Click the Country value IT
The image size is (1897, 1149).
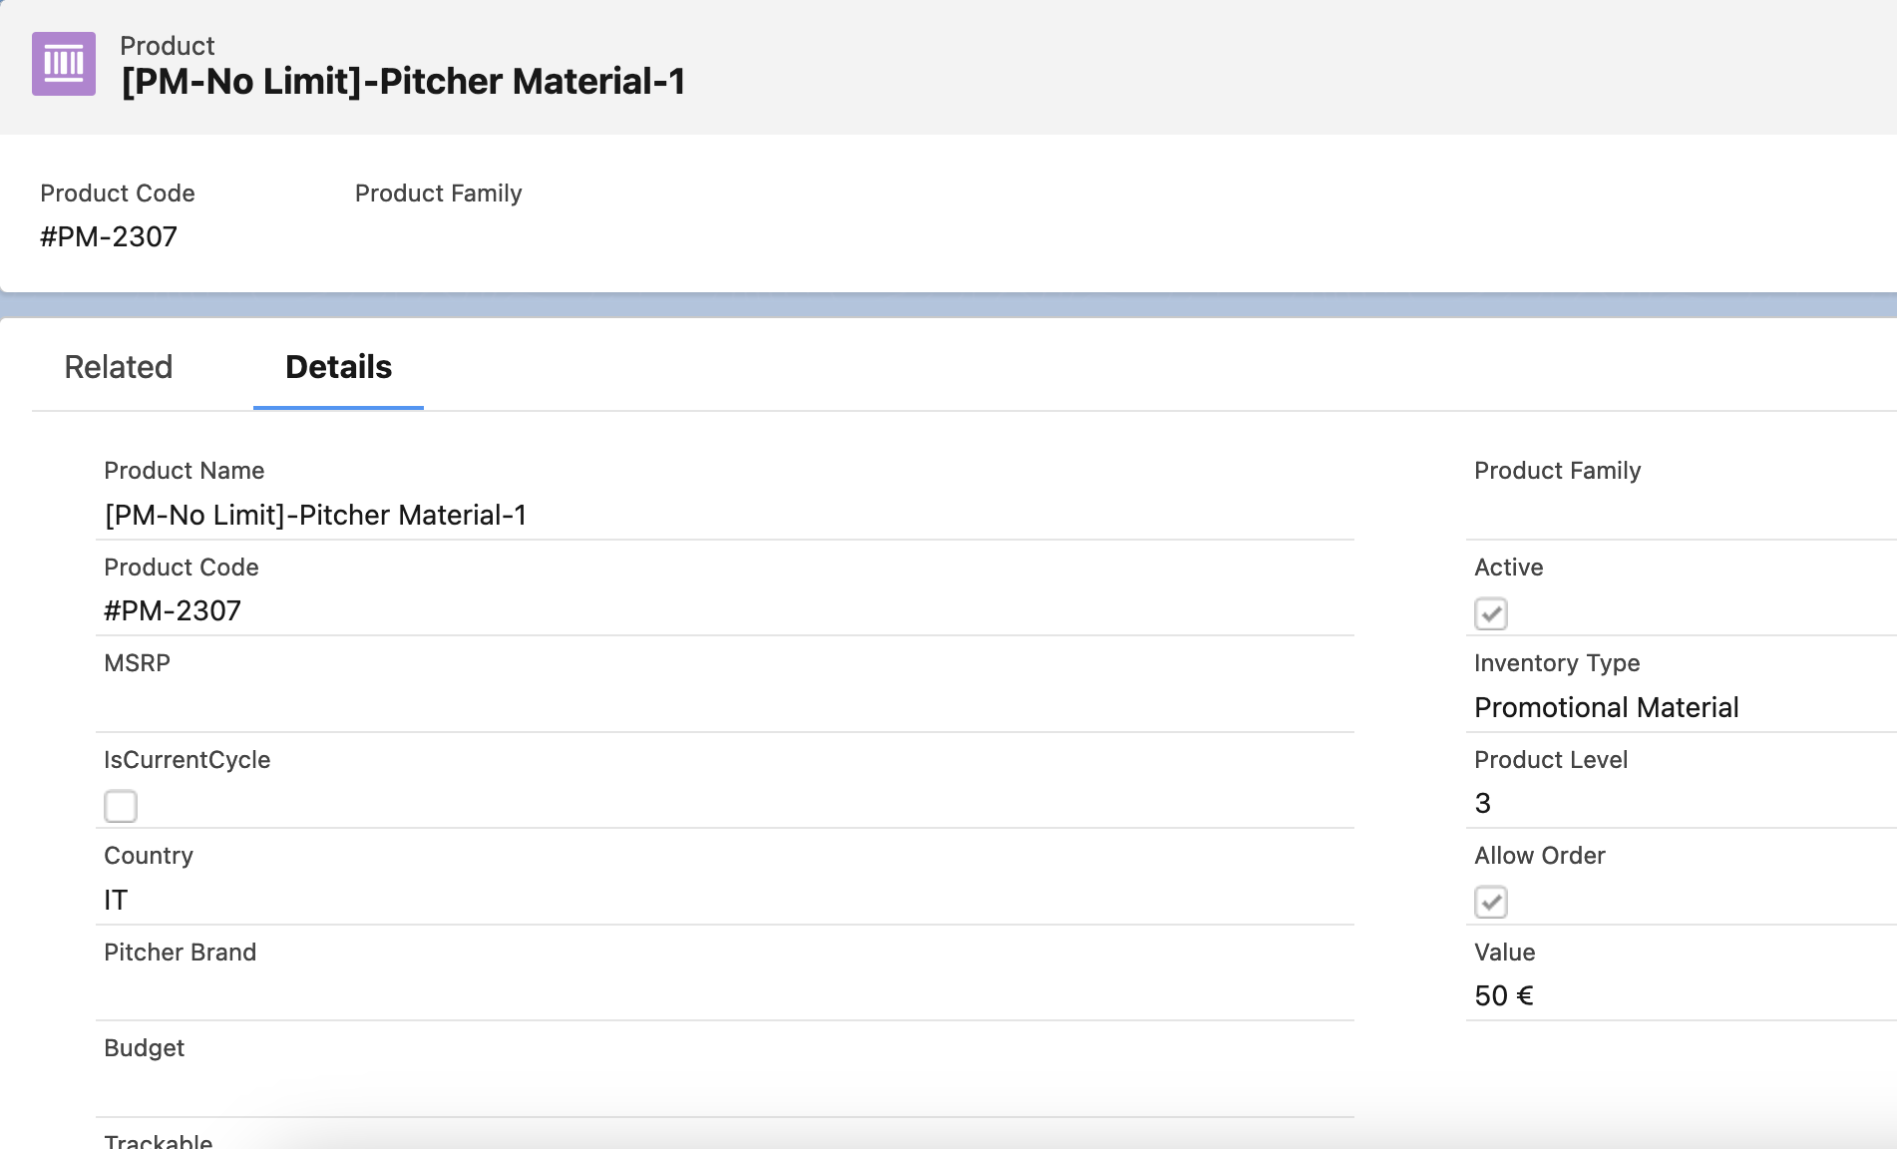coord(116,900)
